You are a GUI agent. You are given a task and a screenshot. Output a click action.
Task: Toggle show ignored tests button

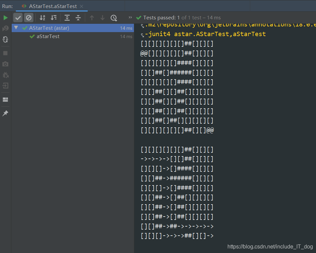[x=29, y=18]
